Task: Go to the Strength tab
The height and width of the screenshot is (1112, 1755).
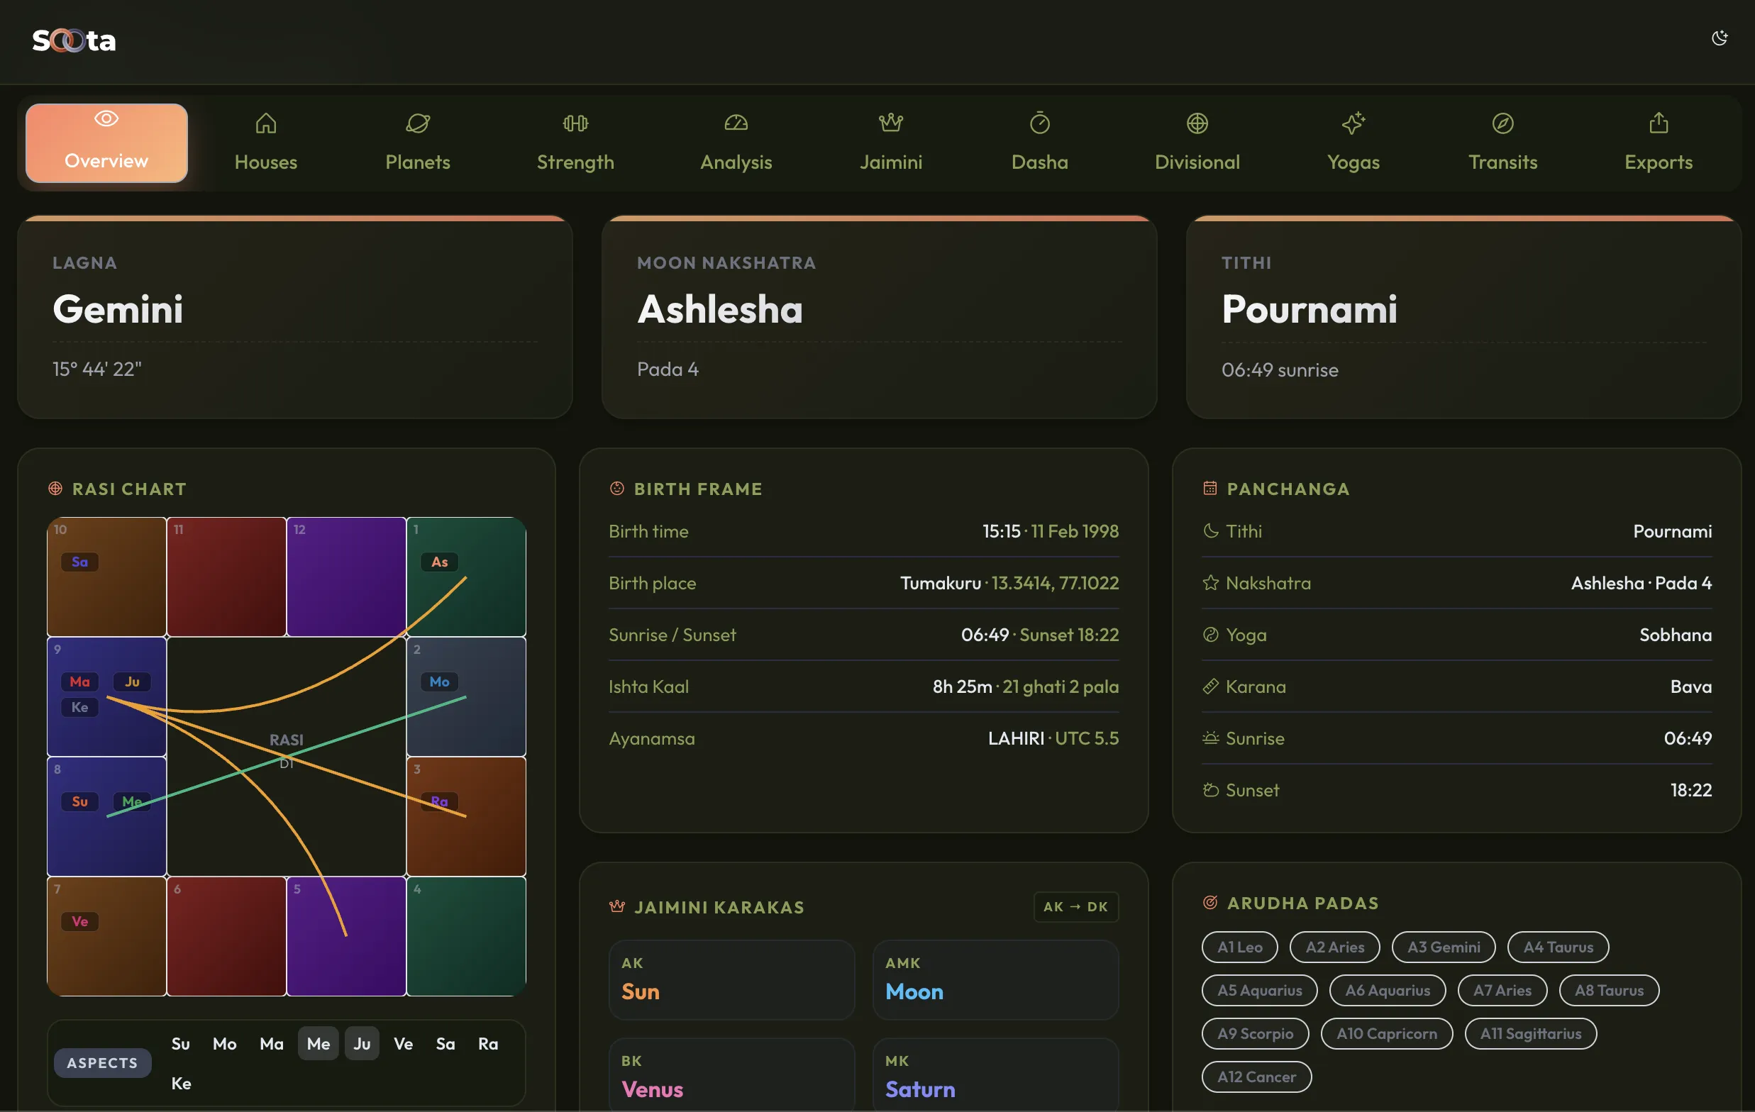Action: [x=575, y=143]
